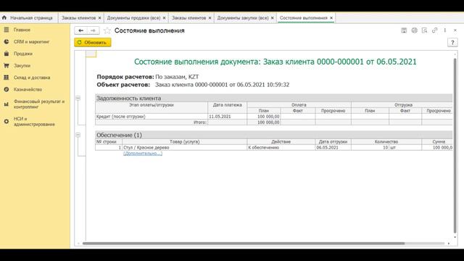Click the Товар (услуга) column header
464x261 pixels.
pyautogui.click(x=184, y=142)
